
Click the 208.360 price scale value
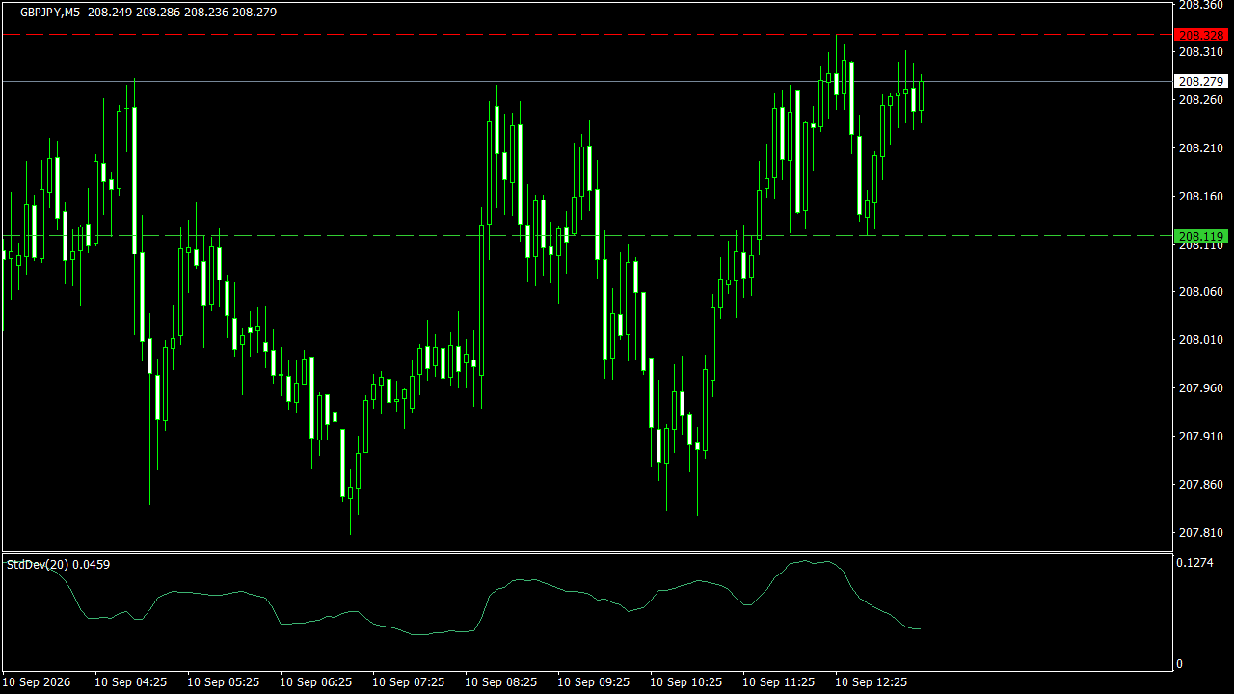1200,5
